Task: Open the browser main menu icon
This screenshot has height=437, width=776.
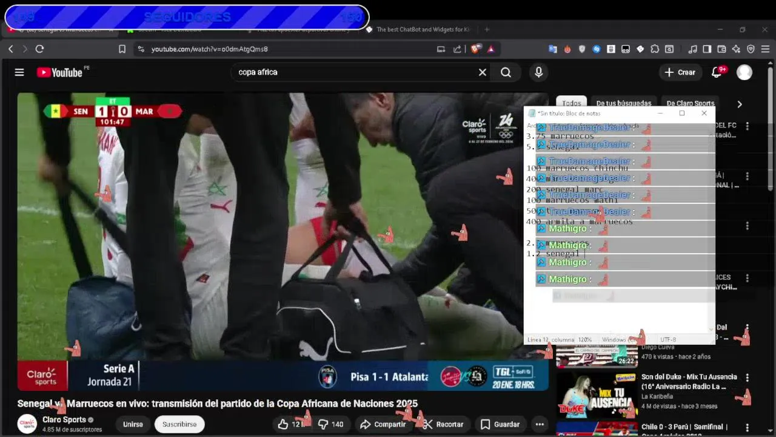Action: point(765,49)
